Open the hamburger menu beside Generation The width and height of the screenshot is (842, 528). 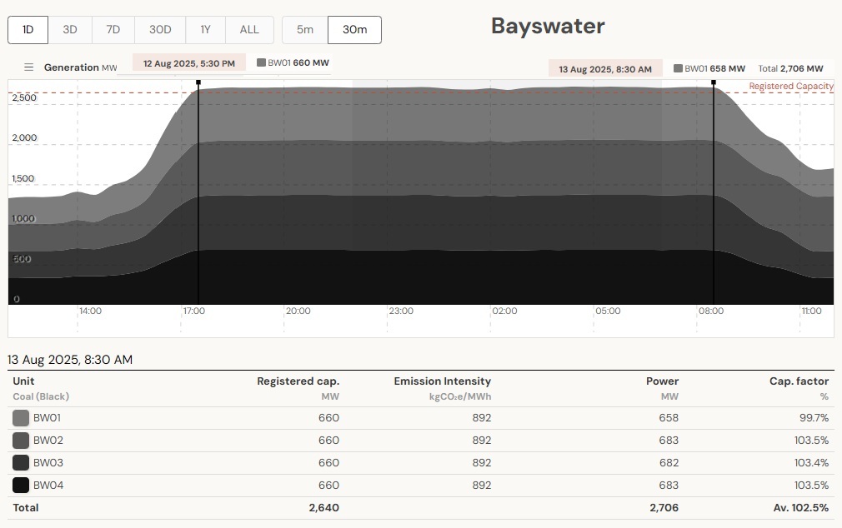28,67
